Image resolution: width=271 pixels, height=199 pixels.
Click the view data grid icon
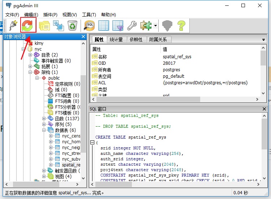pyautogui.click(x=104, y=25)
